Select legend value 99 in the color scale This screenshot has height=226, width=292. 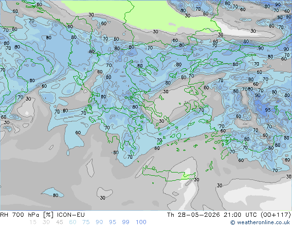126,222
